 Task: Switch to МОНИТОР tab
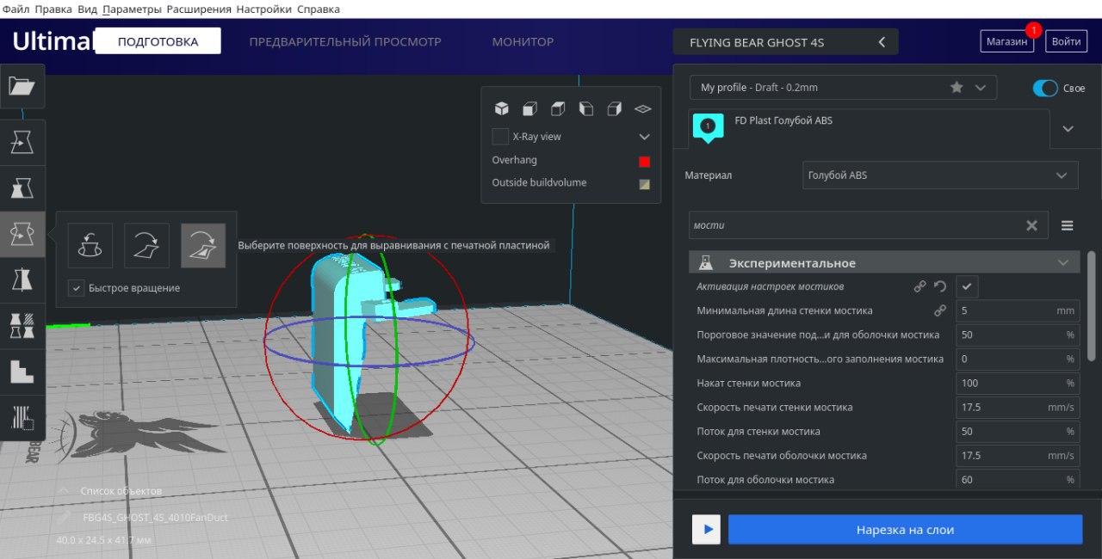(523, 41)
